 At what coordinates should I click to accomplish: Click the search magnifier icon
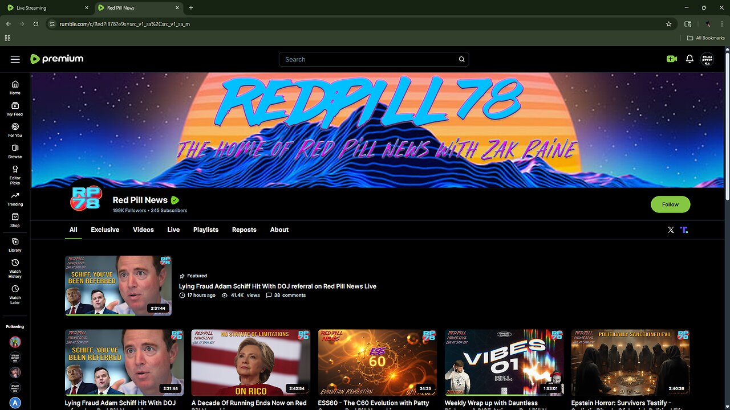click(461, 59)
